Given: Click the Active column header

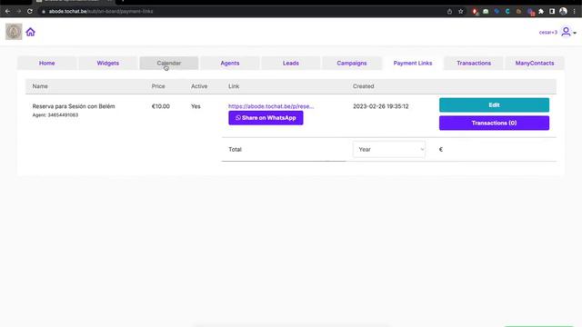Looking at the screenshot, I should pos(199,86).
